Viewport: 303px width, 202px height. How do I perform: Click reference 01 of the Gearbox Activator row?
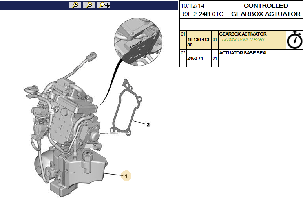183,34
